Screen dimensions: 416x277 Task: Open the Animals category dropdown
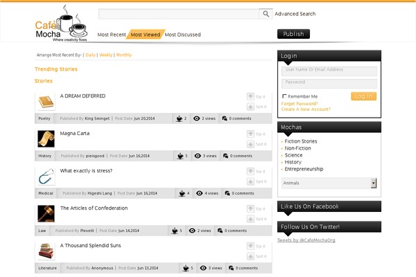click(x=374, y=183)
